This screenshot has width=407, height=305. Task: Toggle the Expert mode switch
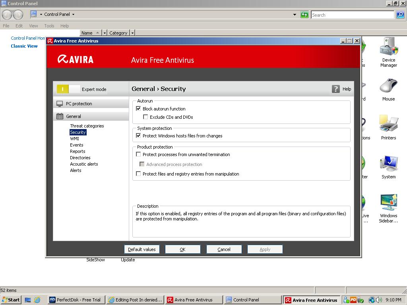pos(68,89)
